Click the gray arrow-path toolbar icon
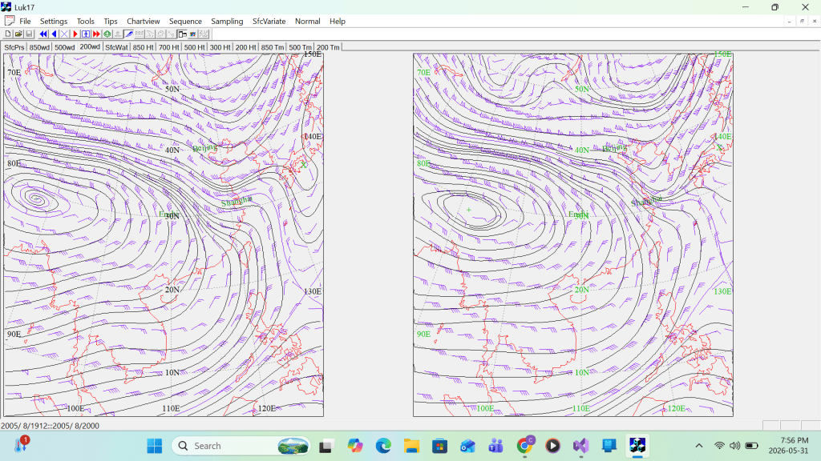The height and width of the screenshot is (461, 821). tap(150, 34)
